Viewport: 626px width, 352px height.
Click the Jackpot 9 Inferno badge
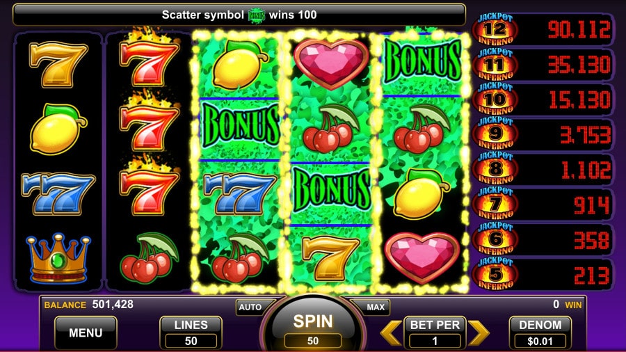tap(495, 134)
